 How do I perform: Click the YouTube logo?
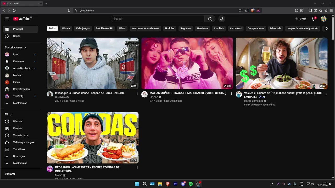click(21, 19)
